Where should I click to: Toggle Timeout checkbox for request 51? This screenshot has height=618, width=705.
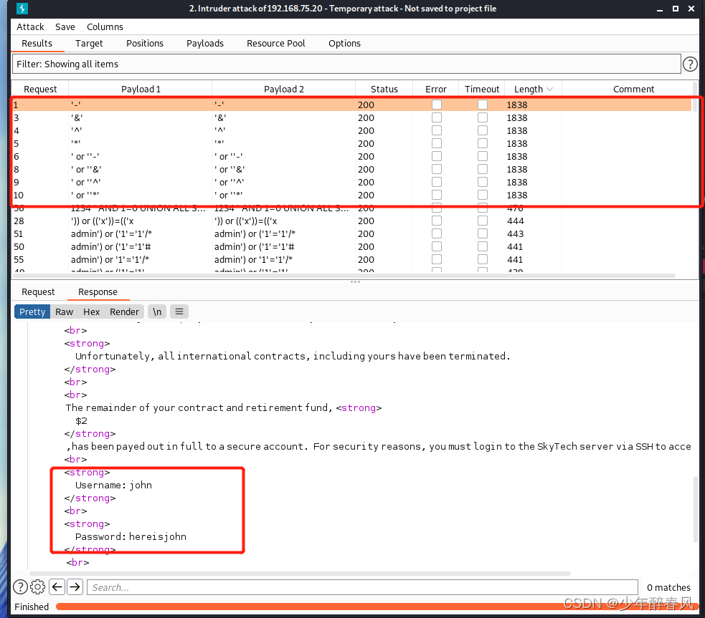[483, 233]
